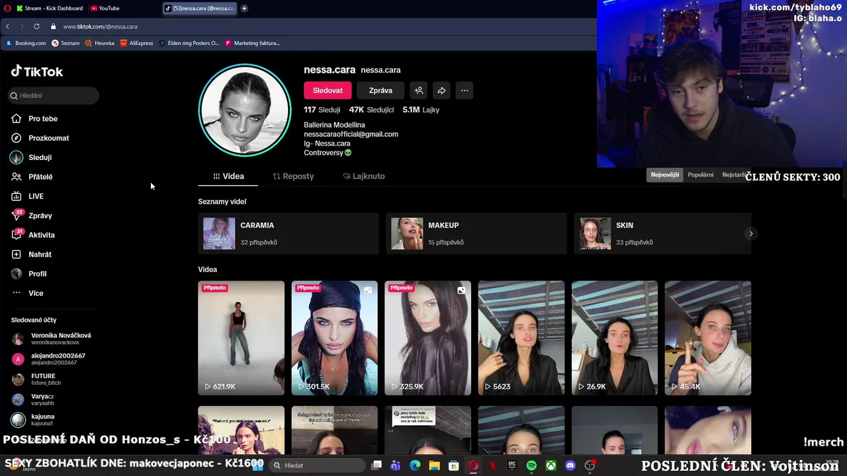Sort videos by Populární
The image size is (847, 476).
coord(700,175)
